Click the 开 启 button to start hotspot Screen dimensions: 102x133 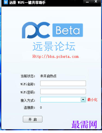pos(33,119)
